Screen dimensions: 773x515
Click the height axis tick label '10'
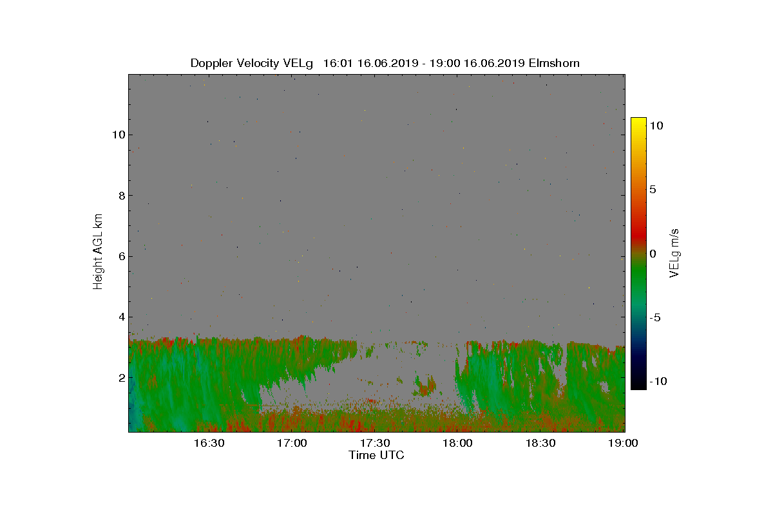pos(118,135)
